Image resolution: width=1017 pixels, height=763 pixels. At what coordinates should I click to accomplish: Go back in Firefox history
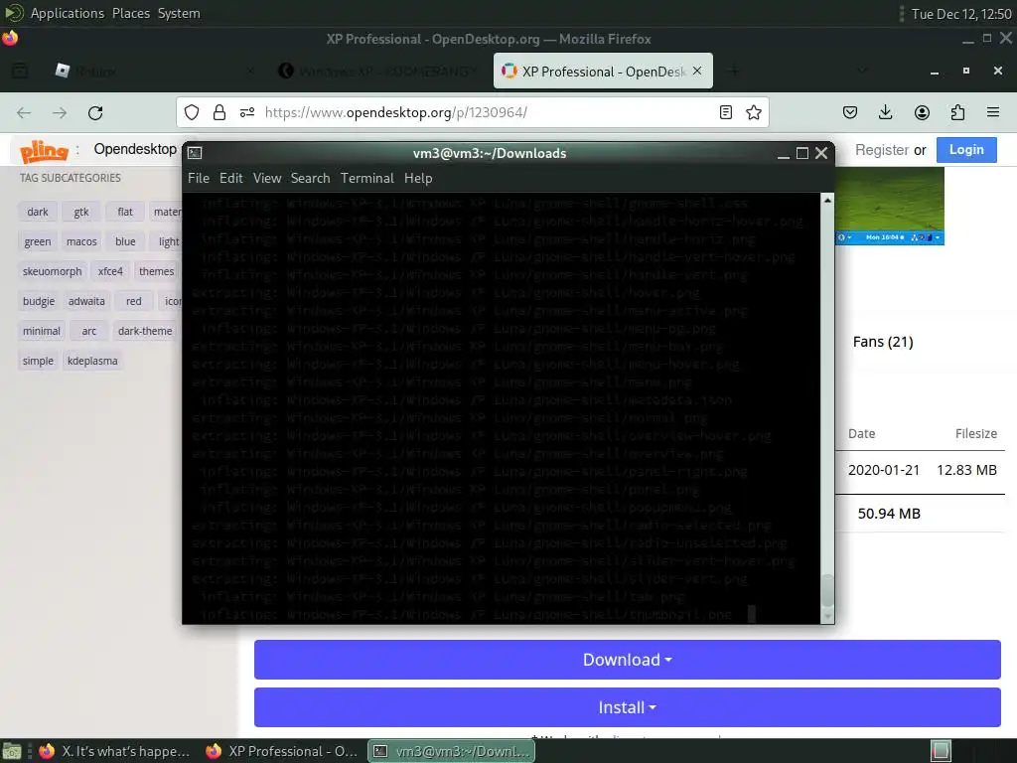coord(24,113)
